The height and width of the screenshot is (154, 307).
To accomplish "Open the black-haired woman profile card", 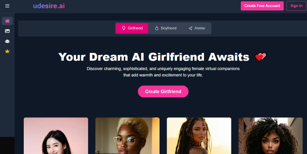I will [x=56, y=136].
